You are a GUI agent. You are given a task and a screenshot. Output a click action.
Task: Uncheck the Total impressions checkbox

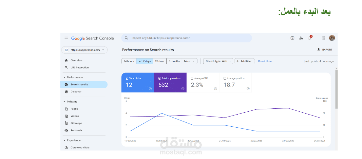[x=160, y=78]
